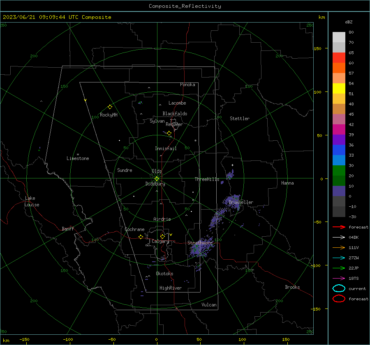This screenshot has height=345, width=370.
Task: Click the Sundre label
Action: pos(125,170)
